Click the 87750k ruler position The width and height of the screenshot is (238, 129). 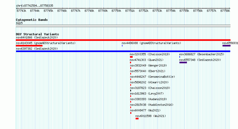(x=116, y=11)
